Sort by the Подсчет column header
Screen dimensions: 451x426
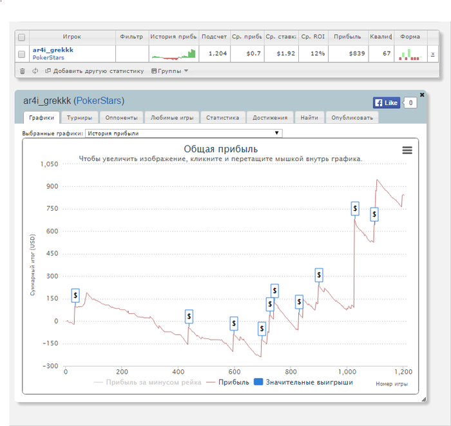[215, 37]
